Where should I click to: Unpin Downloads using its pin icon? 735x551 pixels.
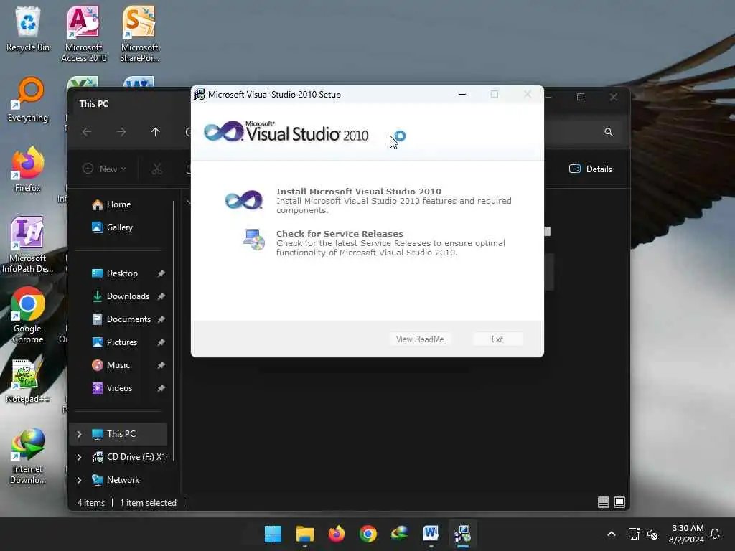pos(161,296)
